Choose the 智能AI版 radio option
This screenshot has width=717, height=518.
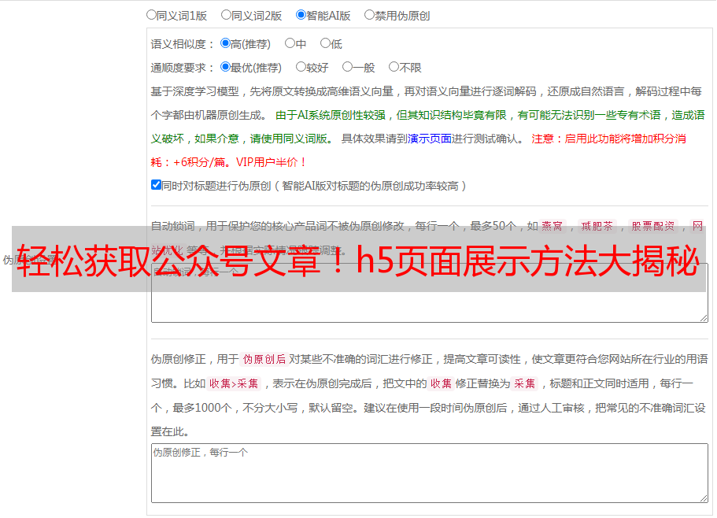[301, 15]
